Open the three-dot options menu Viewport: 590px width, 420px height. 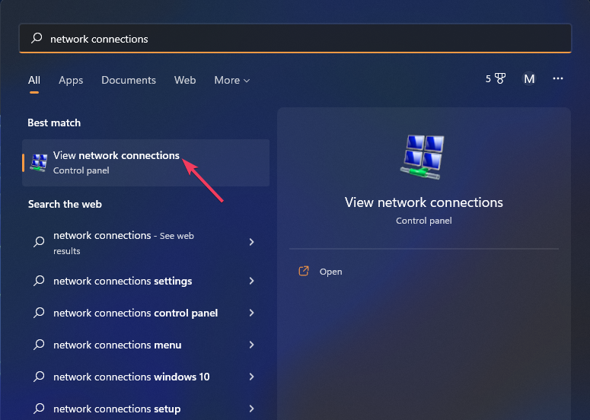point(557,78)
